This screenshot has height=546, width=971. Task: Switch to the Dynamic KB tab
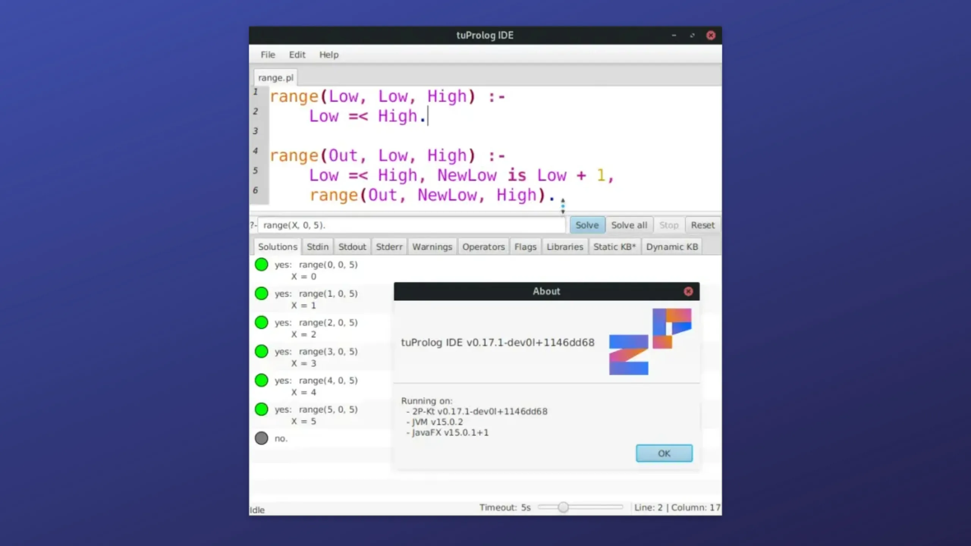click(672, 247)
